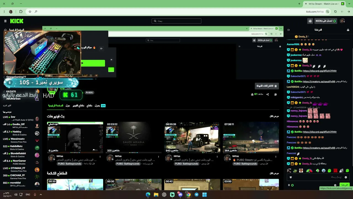Expand sidebar with أظهر المزيد
The image size is (353, 199).
7,106
